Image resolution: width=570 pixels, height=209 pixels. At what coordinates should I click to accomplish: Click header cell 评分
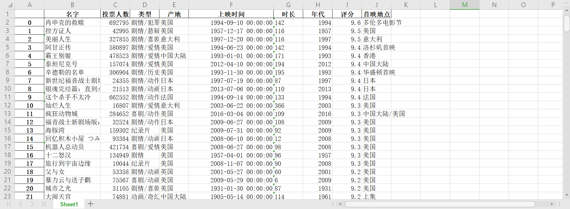tap(347, 14)
